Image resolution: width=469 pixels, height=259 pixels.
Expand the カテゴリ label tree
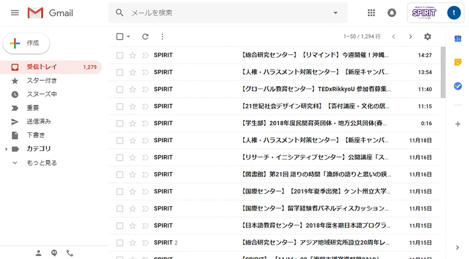point(6,149)
